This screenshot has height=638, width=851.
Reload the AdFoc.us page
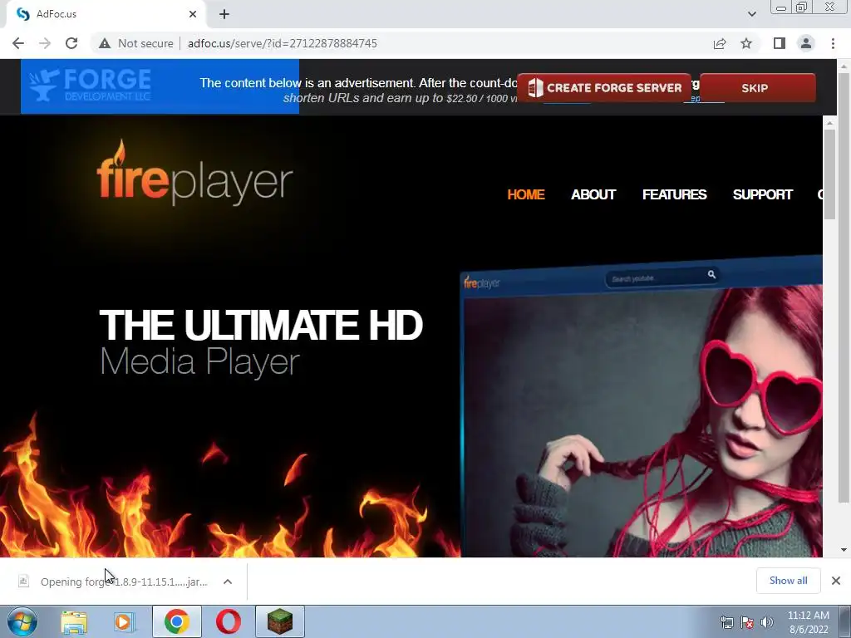click(x=71, y=43)
